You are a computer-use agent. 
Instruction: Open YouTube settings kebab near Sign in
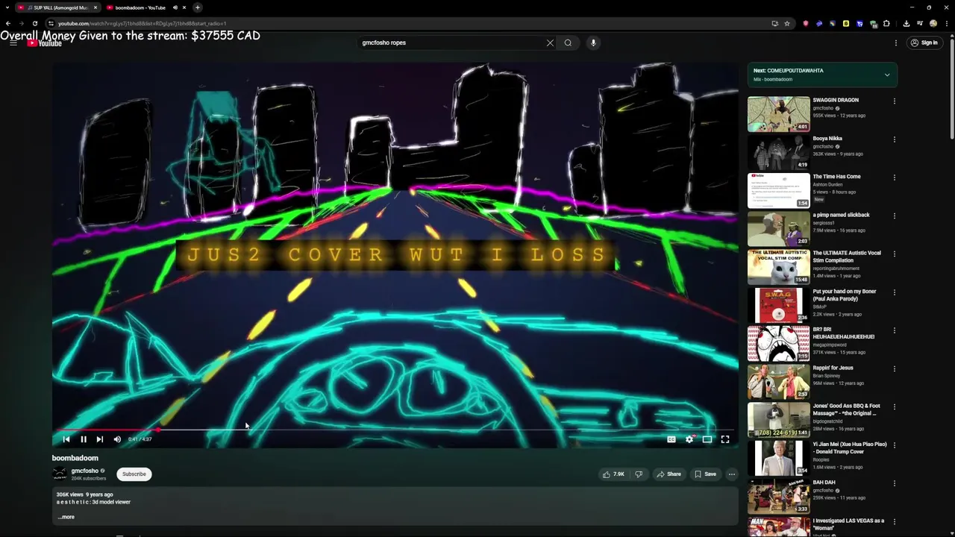coord(896,43)
